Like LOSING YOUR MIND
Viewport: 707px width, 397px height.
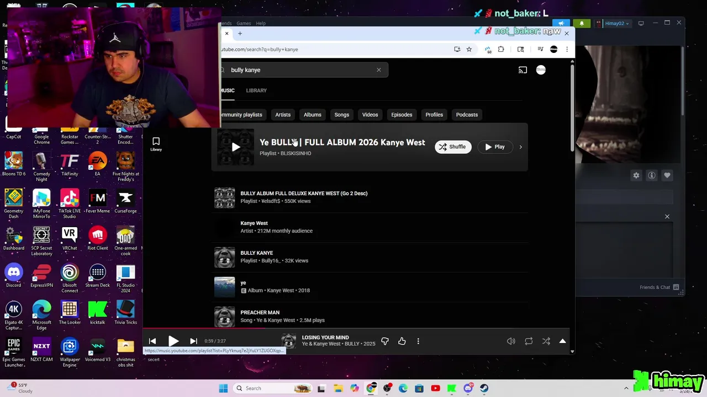402,341
